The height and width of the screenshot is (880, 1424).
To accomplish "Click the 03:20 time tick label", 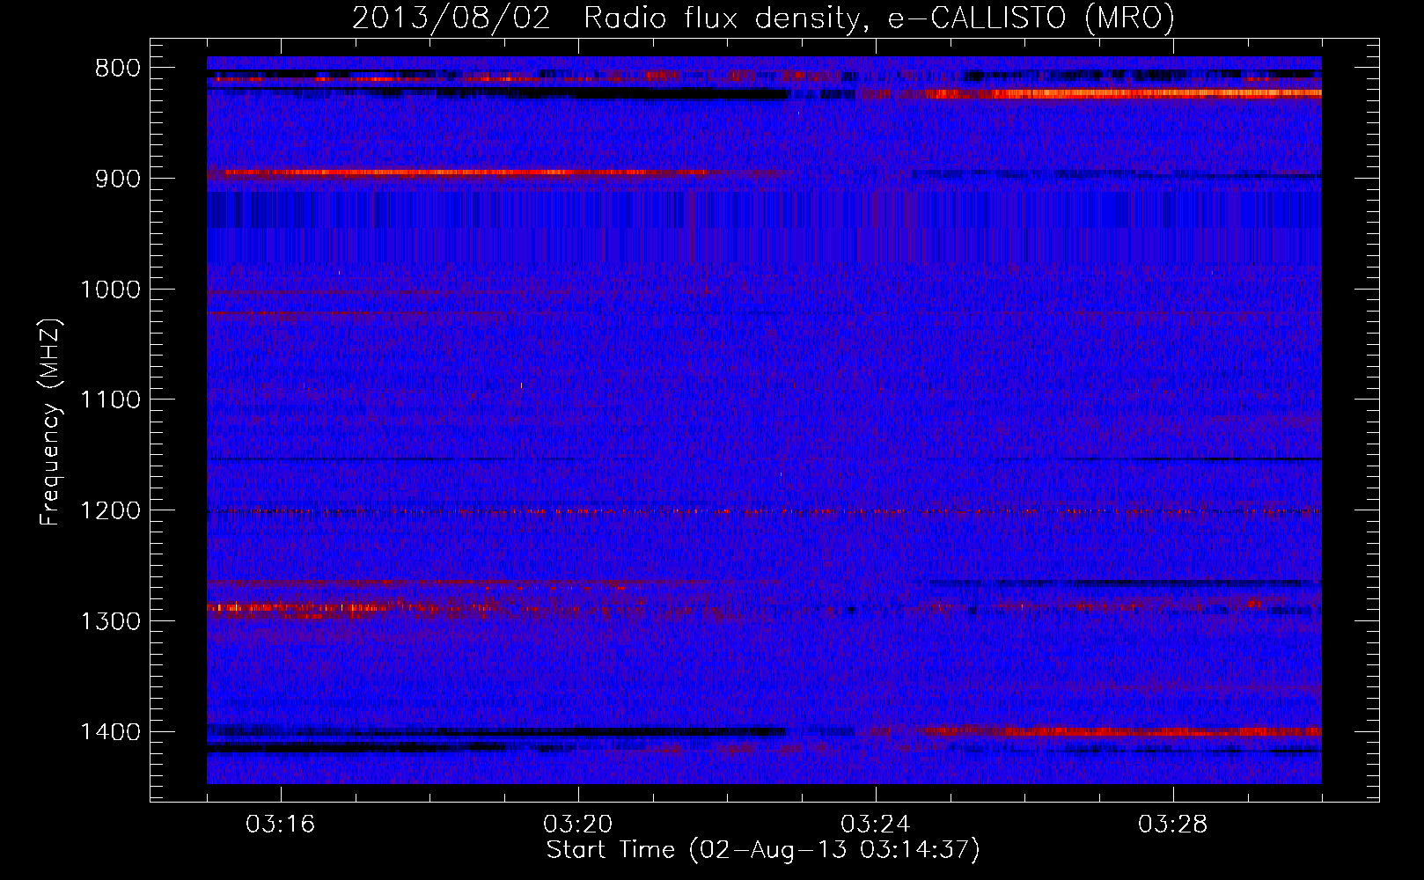I will [578, 825].
